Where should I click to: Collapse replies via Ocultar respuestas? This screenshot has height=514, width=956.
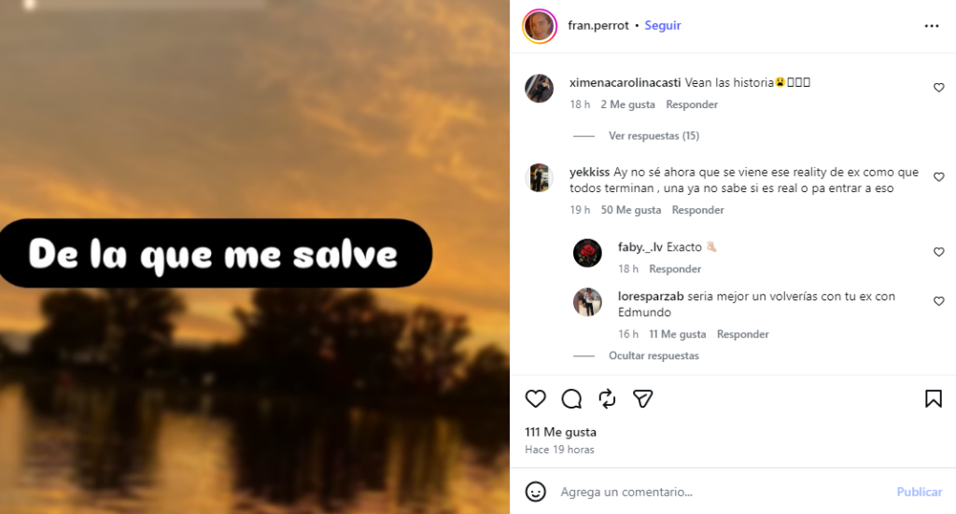click(654, 355)
